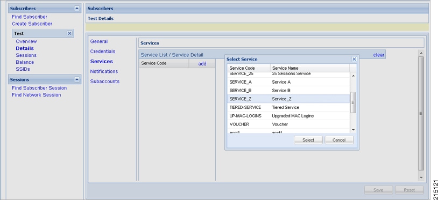Select the SERVICE_A row
This screenshot has width=438, height=200.
tap(288, 82)
